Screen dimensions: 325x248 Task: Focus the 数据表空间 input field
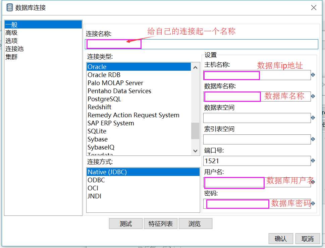(257, 118)
